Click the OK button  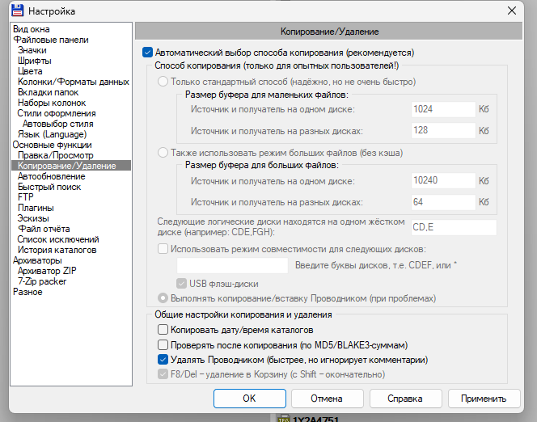pyautogui.click(x=250, y=399)
